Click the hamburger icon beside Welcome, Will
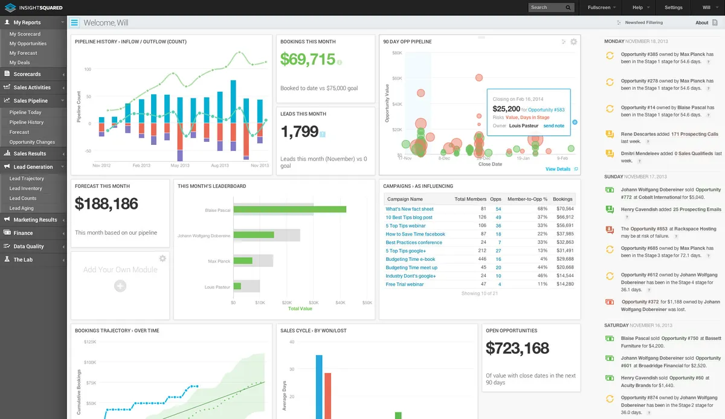Screen dimensions: 725x419 coord(74,22)
